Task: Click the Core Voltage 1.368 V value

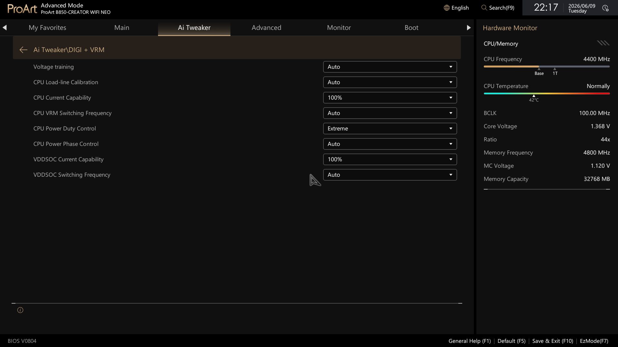Action: tap(600, 126)
